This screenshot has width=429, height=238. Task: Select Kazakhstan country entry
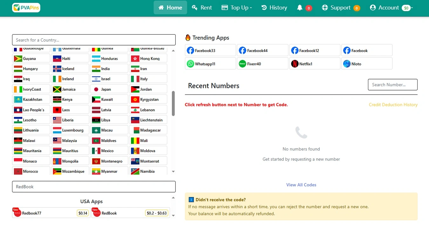(x=31, y=99)
